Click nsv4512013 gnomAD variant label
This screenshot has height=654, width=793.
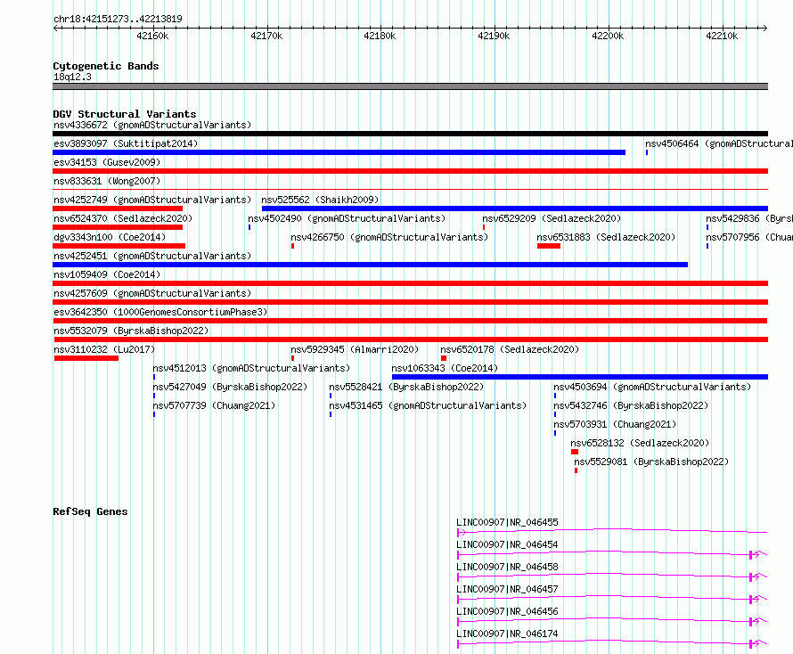pos(251,368)
